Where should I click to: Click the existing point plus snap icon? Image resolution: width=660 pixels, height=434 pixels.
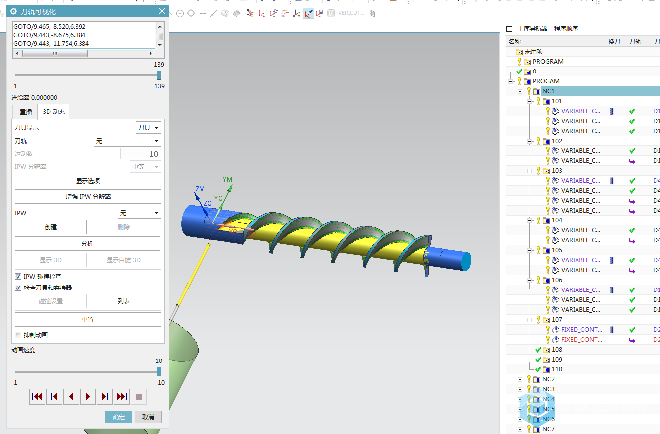[203, 13]
